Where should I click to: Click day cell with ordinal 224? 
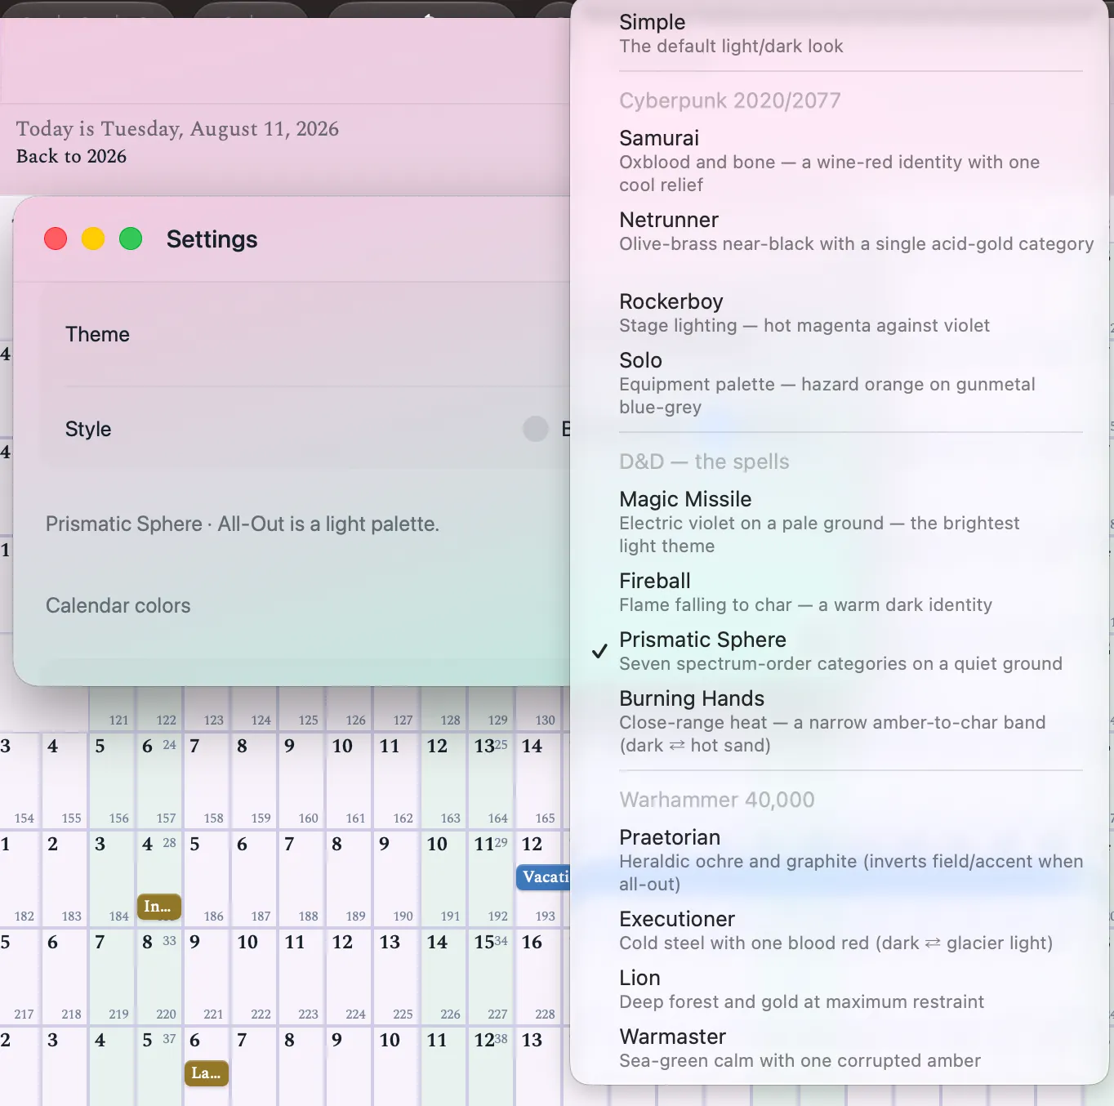349,976
